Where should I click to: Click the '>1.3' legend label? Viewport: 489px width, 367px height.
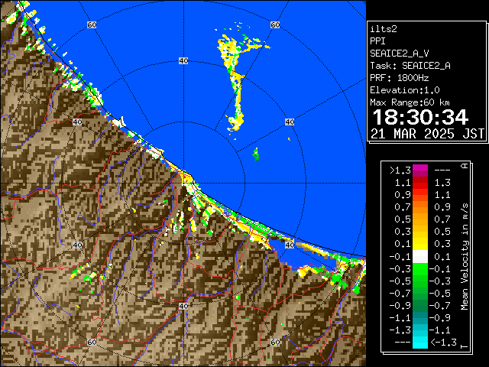pyautogui.click(x=400, y=171)
